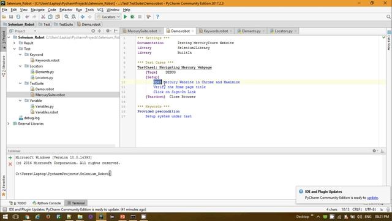Collapse the Variable folder
Screen dimensions: 392x221
[x=20, y=101]
